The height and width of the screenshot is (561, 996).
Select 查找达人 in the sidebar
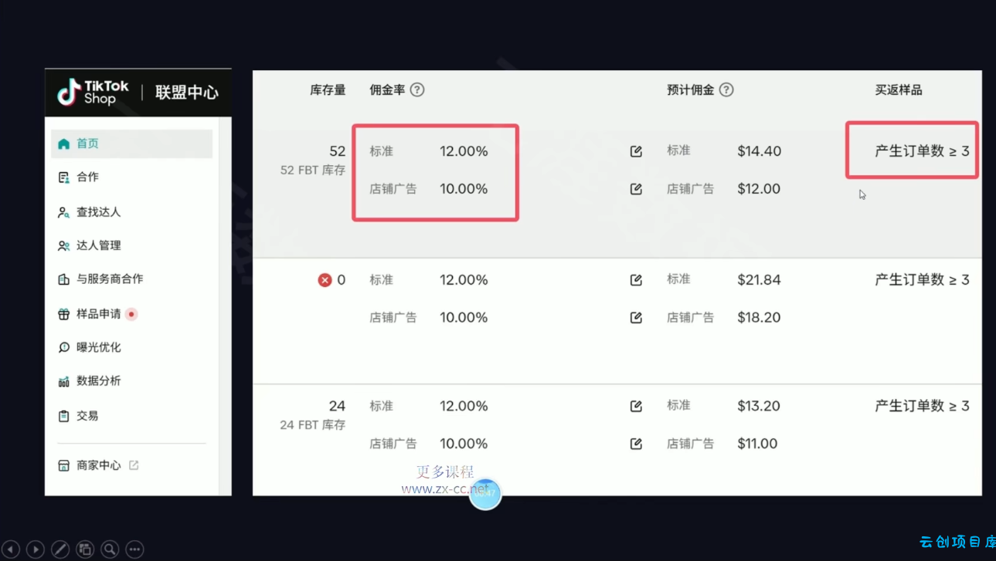coord(98,211)
